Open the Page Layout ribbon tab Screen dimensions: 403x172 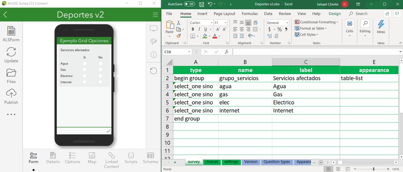click(x=224, y=14)
